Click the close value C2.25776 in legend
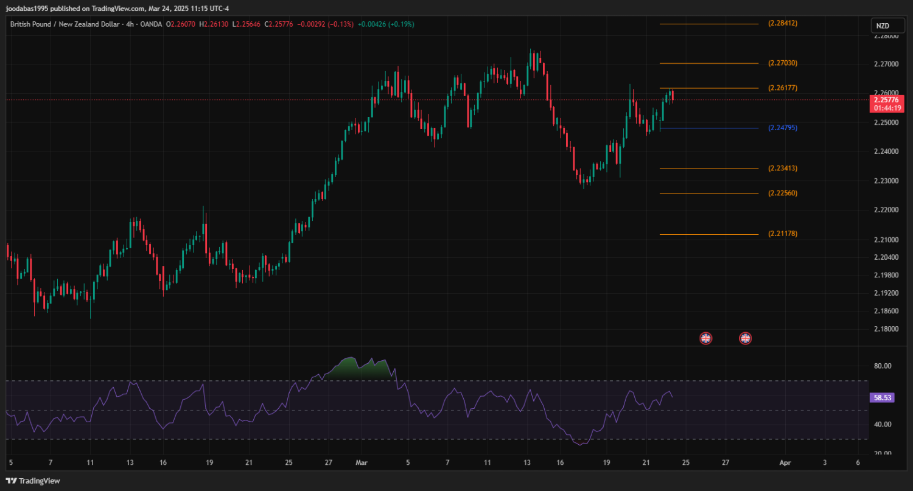The image size is (913, 491). [x=279, y=24]
